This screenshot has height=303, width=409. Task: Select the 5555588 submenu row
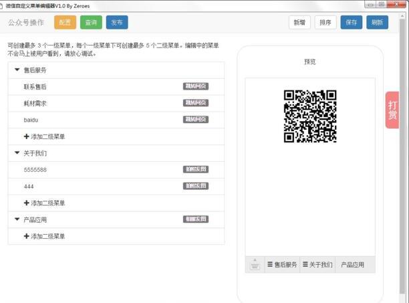(x=116, y=170)
